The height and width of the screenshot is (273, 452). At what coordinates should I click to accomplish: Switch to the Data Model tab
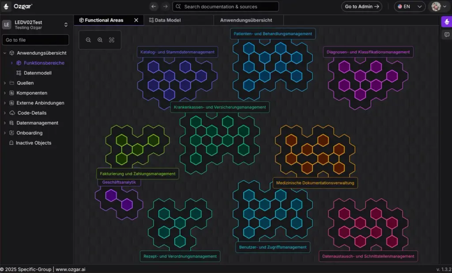click(165, 20)
